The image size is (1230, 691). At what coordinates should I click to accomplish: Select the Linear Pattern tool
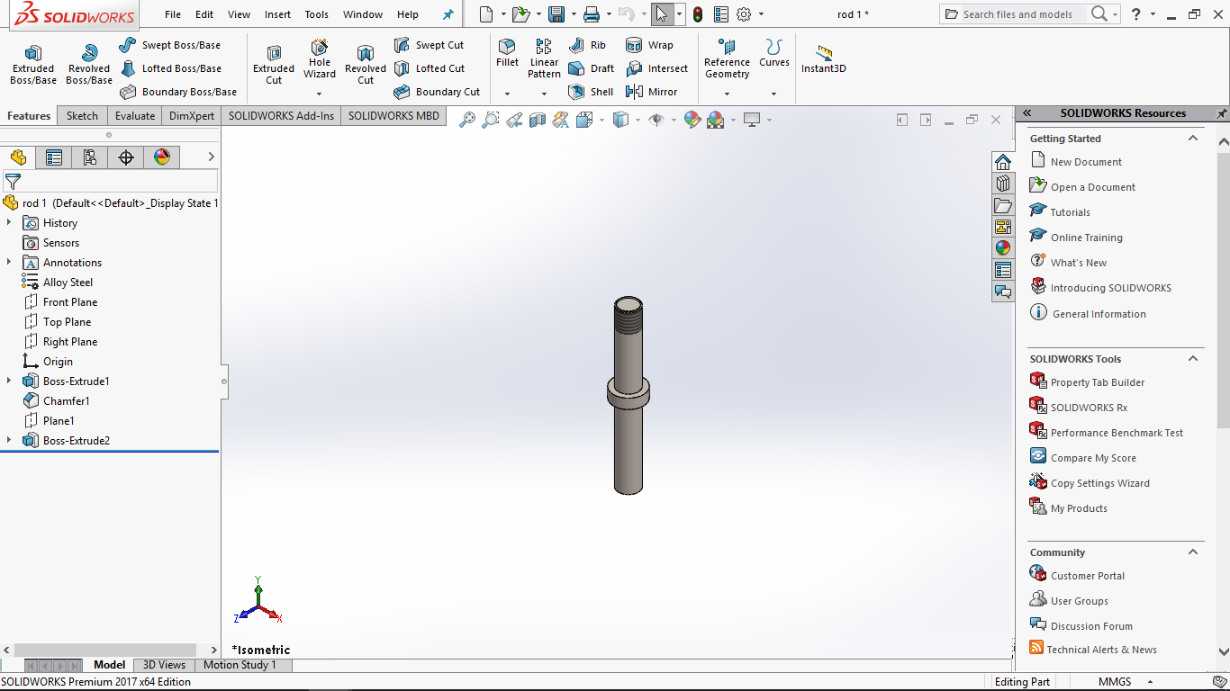544,58
